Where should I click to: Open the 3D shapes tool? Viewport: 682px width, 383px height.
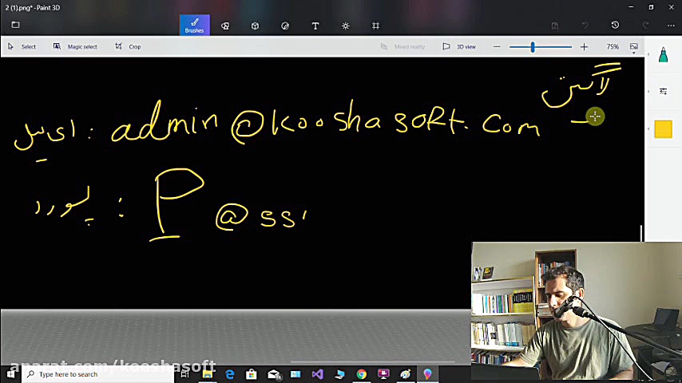pos(255,26)
